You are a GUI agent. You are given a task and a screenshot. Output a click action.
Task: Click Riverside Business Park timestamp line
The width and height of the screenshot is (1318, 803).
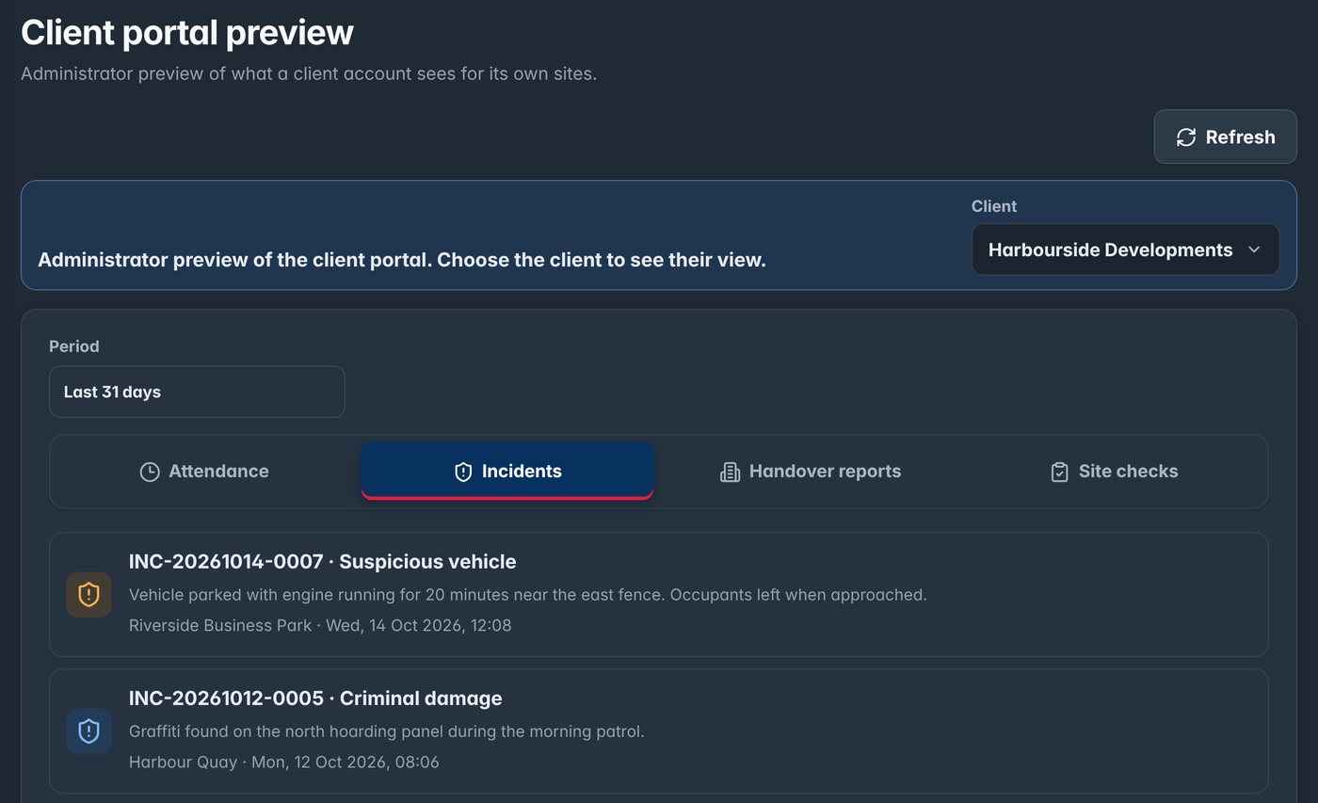coord(320,625)
